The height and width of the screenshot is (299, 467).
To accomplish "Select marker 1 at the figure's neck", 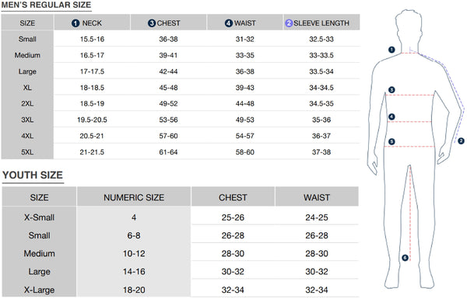I will click(x=392, y=50).
